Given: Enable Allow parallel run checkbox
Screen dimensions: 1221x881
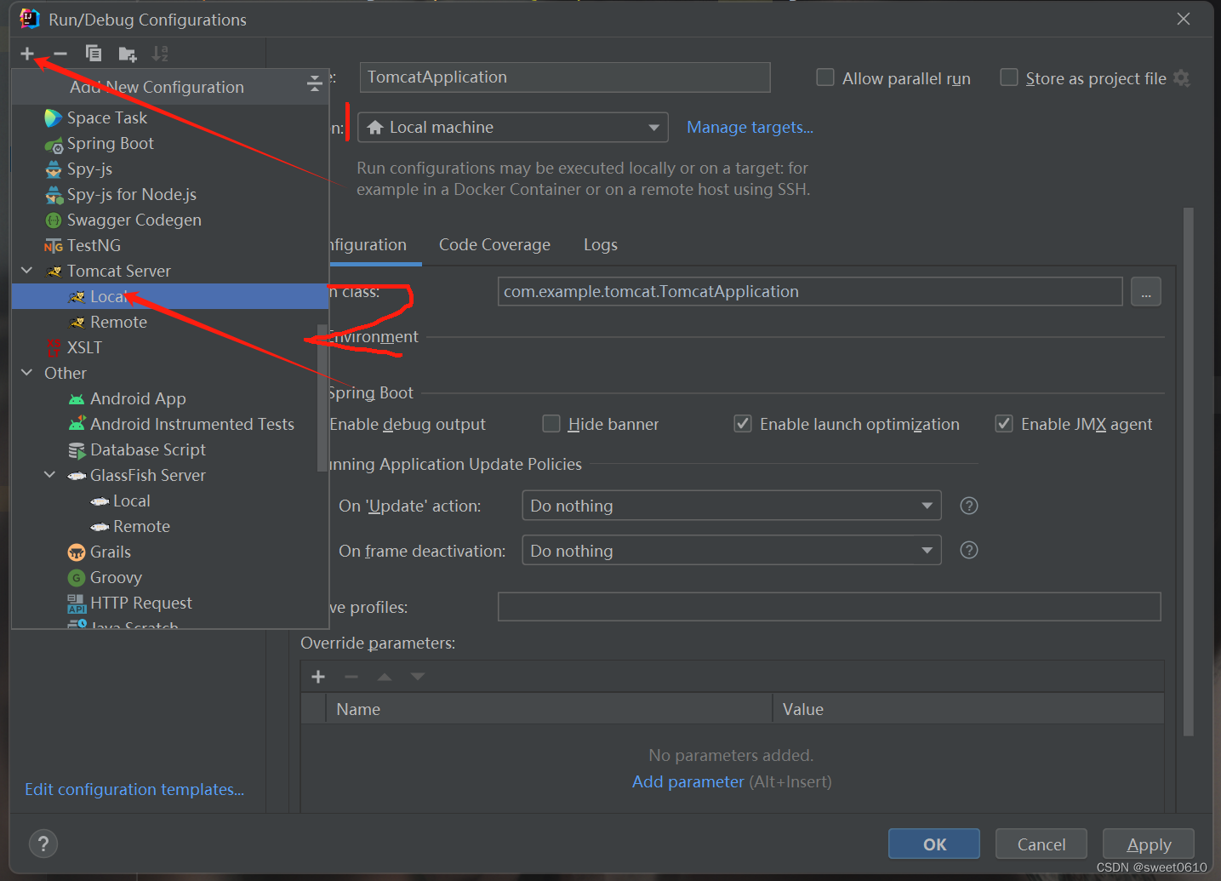Looking at the screenshot, I should (824, 77).
